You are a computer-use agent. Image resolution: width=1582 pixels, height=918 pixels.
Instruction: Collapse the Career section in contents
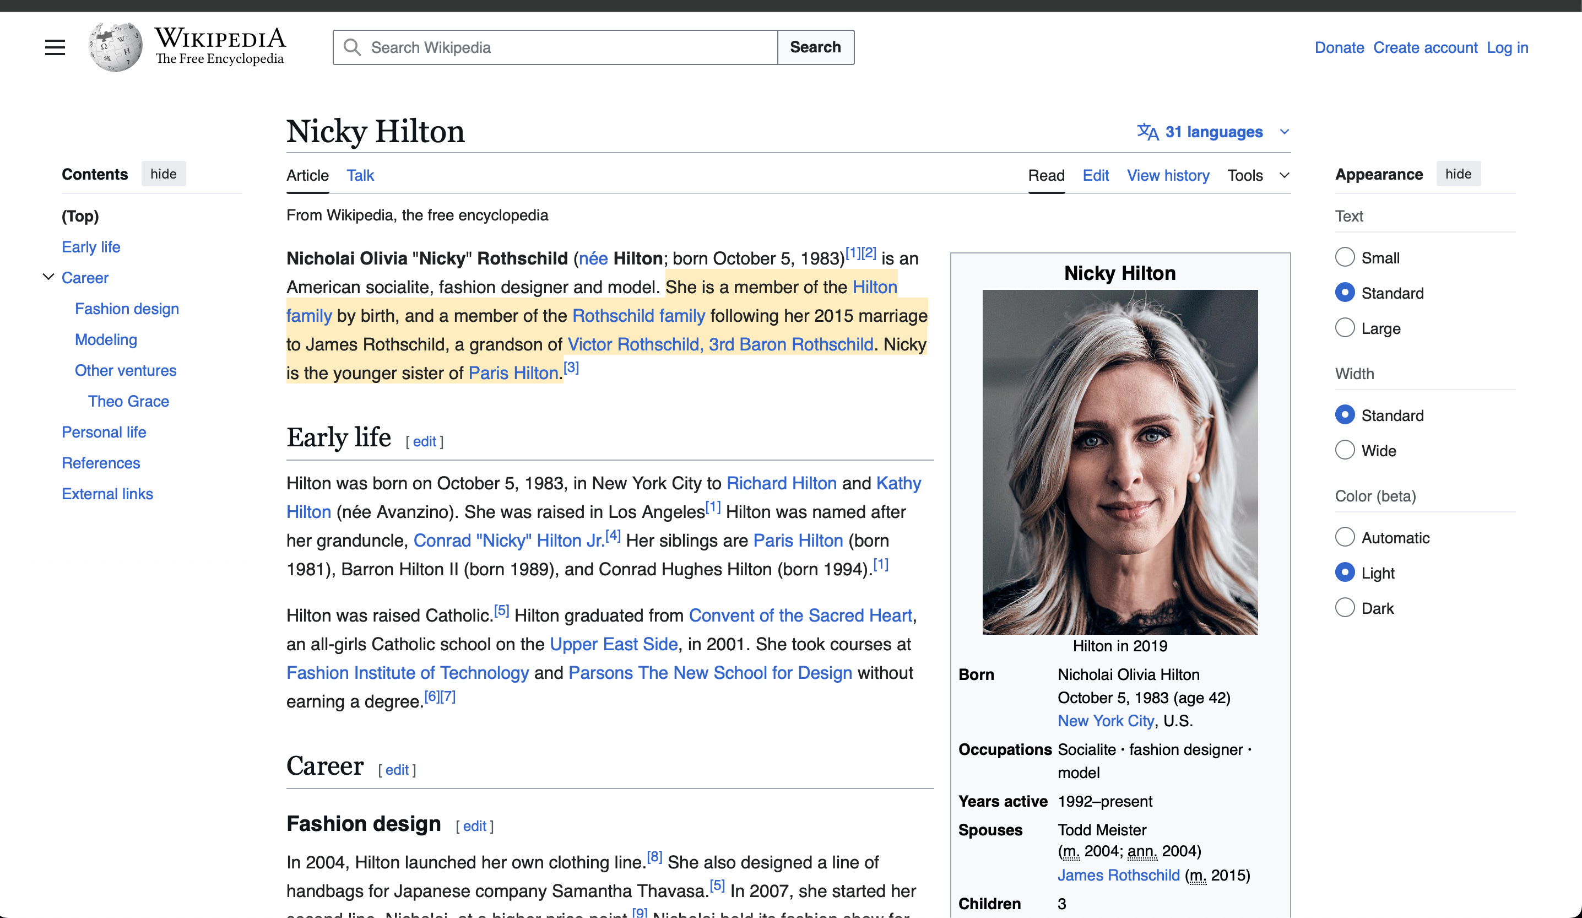coord(48,277)
